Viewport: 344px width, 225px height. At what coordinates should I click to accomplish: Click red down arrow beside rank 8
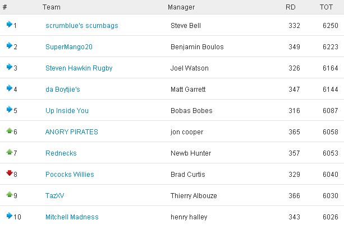tap(10, 173)
